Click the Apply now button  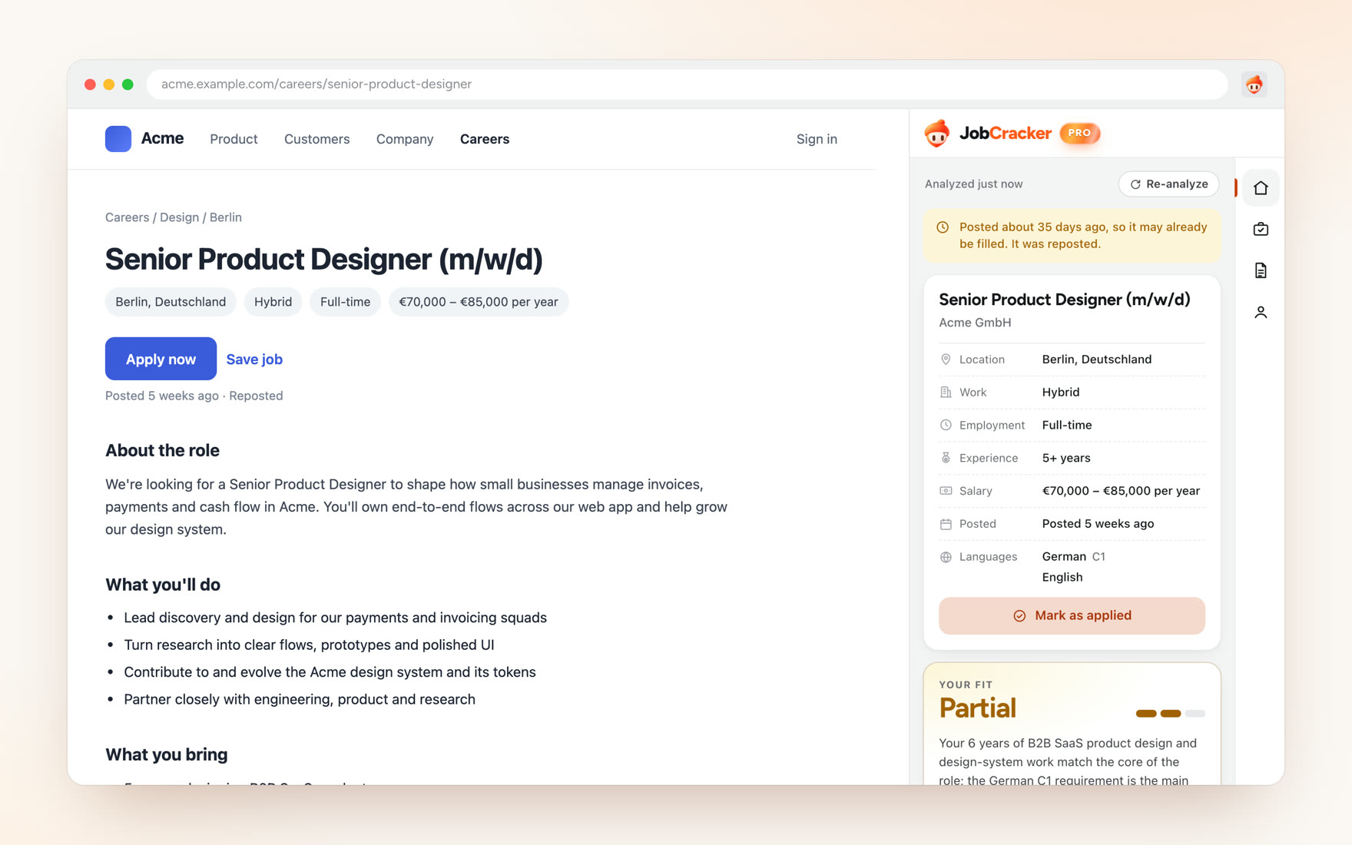click(x=161, y=359)
